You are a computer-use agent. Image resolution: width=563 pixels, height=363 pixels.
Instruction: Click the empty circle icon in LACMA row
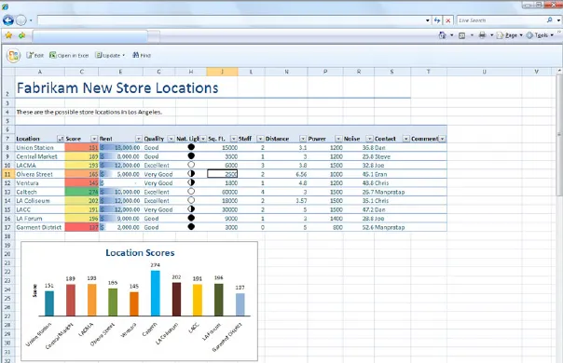click(x=191, y=165)
